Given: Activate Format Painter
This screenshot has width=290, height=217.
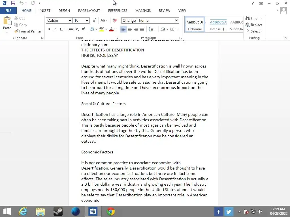Looking at the screenshot, I should [x=28, y=31].
